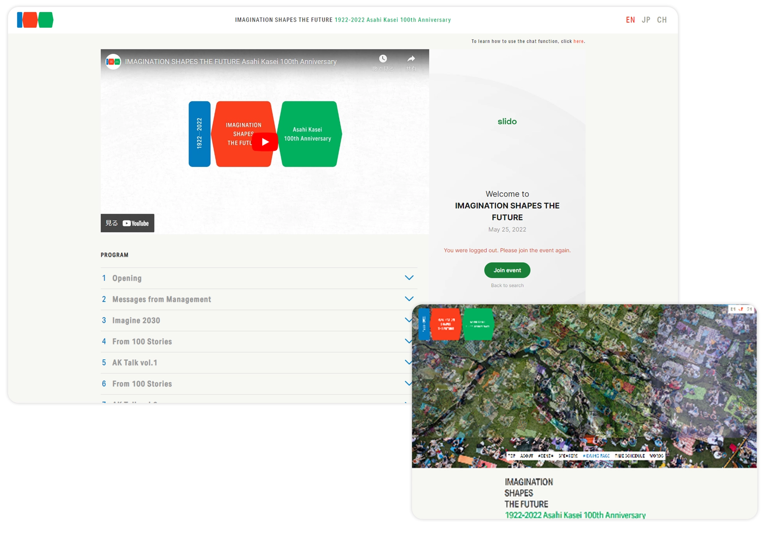
Task: Select 'Imagine 2030' row title
Action: [136, 321]
